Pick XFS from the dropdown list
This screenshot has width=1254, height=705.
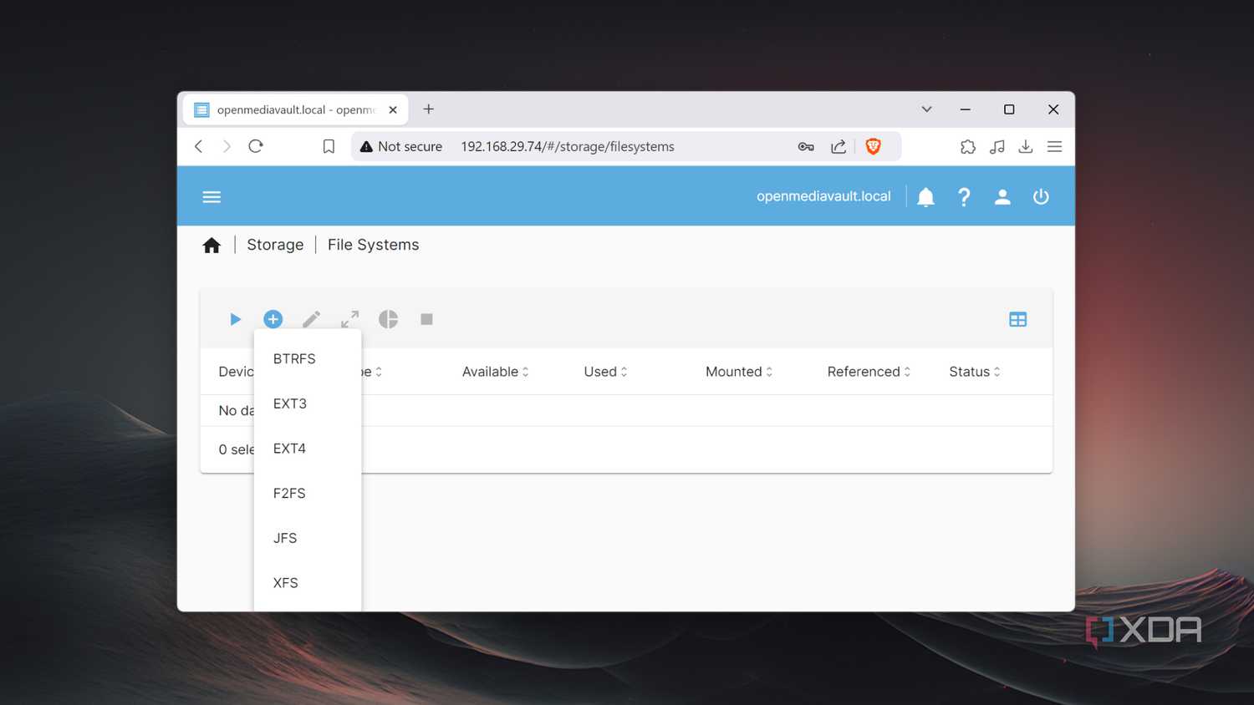(308, 583)
